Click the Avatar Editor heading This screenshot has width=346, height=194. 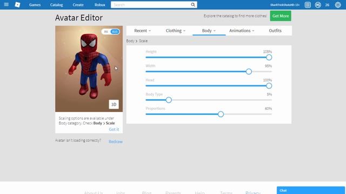click(79, 18)
